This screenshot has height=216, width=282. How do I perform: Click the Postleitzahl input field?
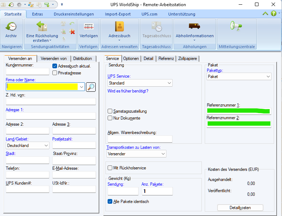74,145
